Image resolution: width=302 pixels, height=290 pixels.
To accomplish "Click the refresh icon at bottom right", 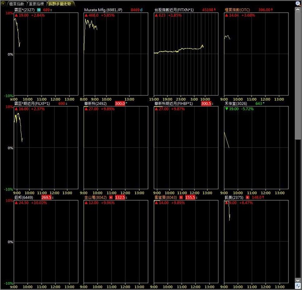I will point(298,286).
